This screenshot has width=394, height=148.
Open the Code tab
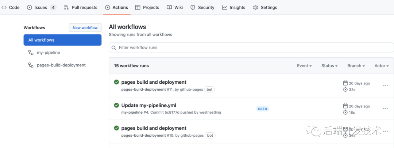(10, 7)
